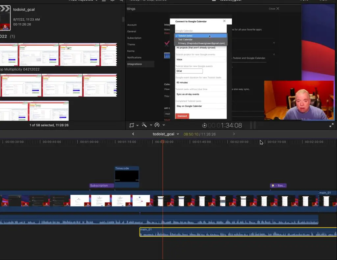Expand the Retime options dropdown chevron
Viewport: 337px width, 260px height.
164,125
